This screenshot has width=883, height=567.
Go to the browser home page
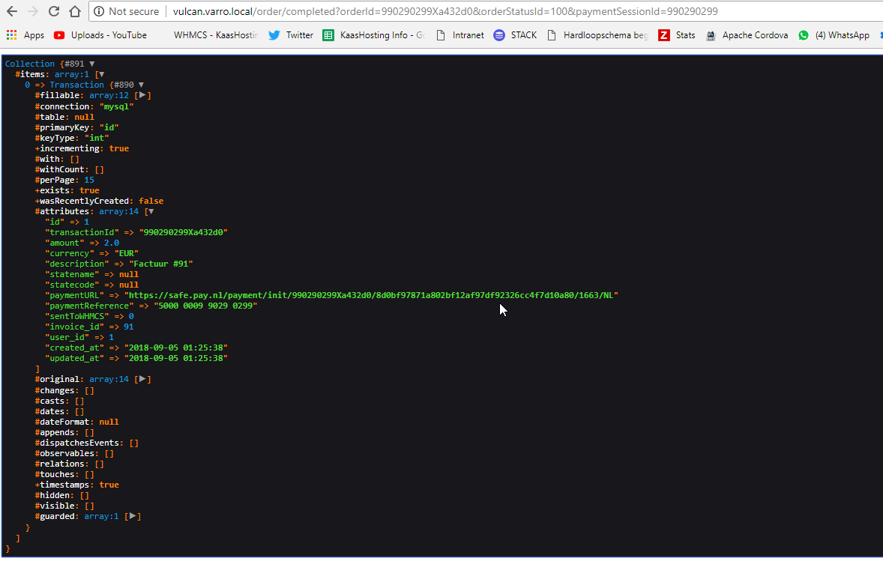click(x=74, y=11)
